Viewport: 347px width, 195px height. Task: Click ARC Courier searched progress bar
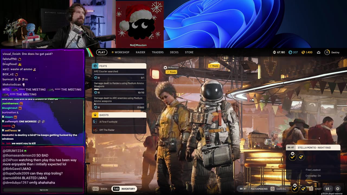pos(119,74)
